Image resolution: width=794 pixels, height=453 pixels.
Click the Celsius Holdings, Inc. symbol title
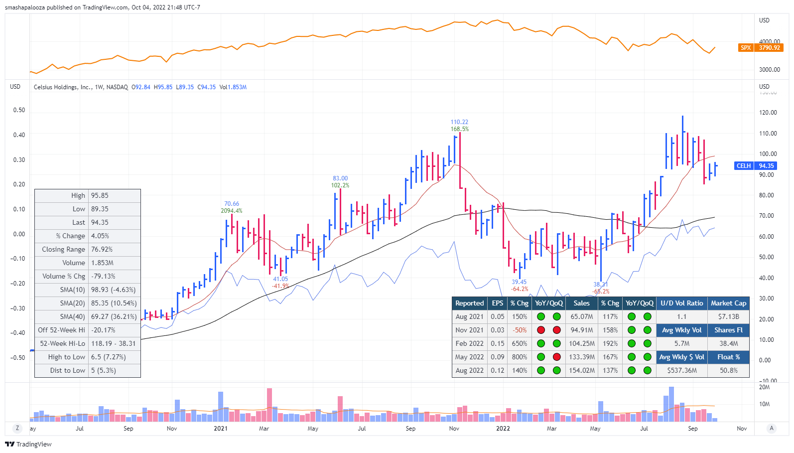[62, 87]
